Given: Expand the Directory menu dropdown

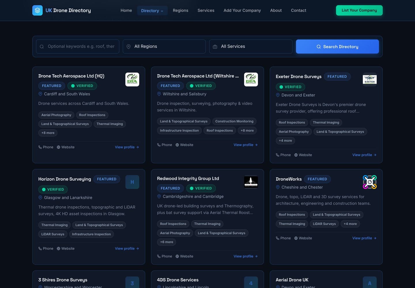Looking at the screenshot, I should [x=152, y=11].
